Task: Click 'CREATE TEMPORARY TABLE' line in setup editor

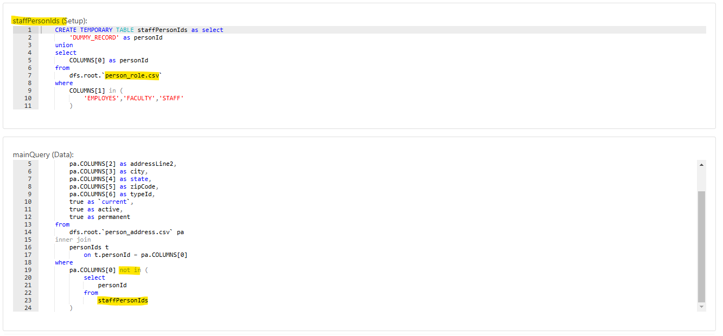Action: click(x=139, y=30)
